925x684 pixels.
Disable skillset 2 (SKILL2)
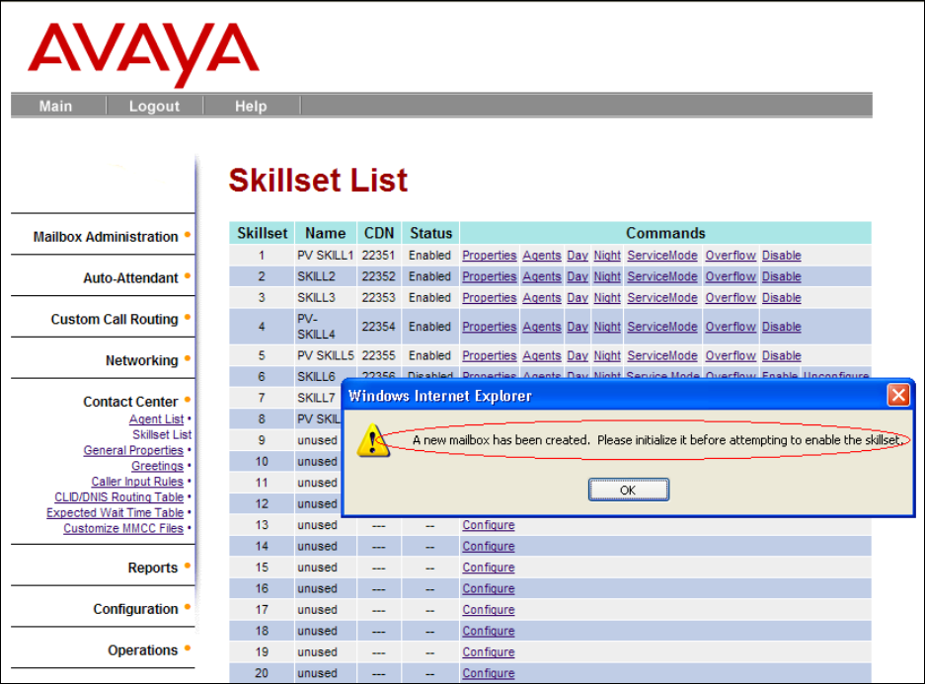781,277
